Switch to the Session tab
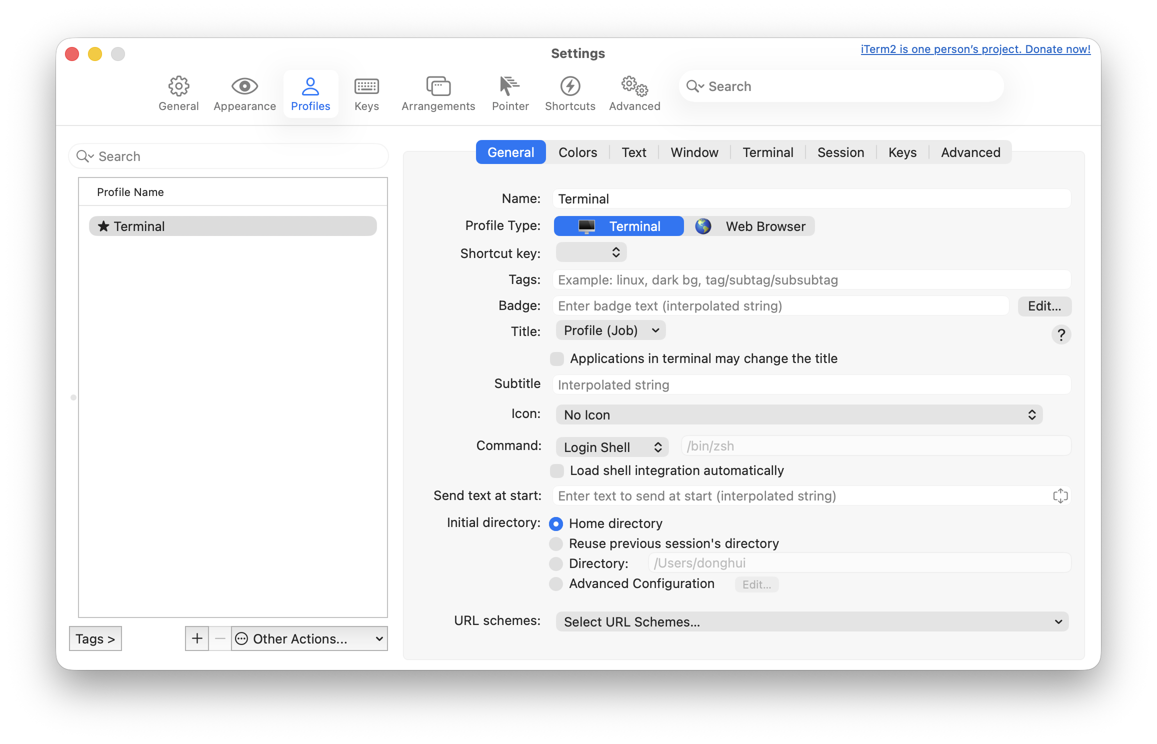1157x744 pixels. pos(840,152)
